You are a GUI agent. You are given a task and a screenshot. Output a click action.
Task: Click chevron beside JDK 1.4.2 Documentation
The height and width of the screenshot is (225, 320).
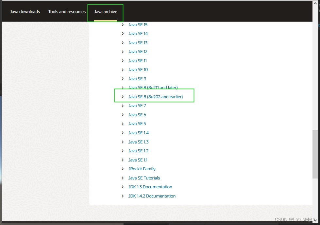tap(123, 196)
